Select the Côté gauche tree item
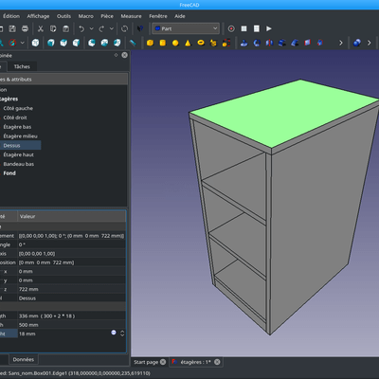379x379 pixels. pos(18,108)
